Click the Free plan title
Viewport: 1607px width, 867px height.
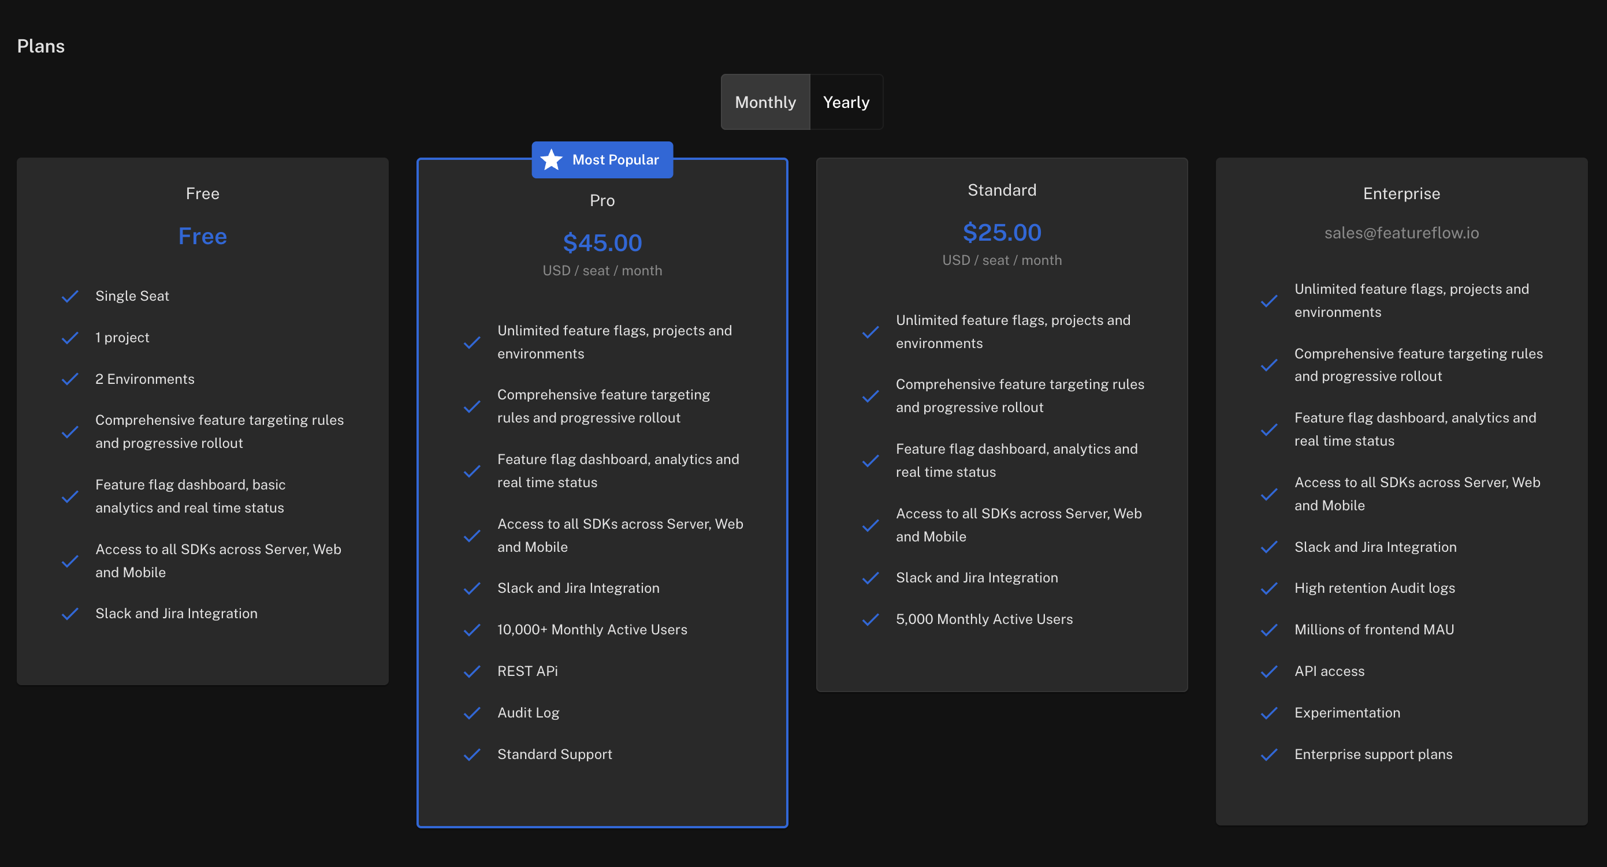(x=202, y=194)
